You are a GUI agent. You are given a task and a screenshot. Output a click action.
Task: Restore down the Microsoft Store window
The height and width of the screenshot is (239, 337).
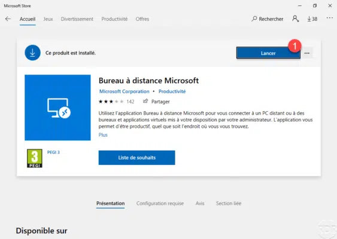click(315, 6)
